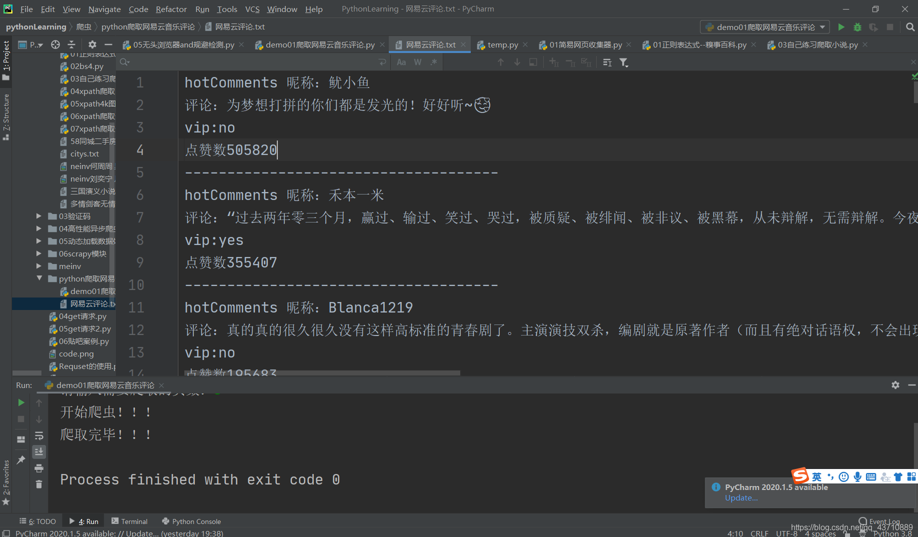
Task: Expand the 04高性能异步爬虫 folder
Action: pos(38,228)
